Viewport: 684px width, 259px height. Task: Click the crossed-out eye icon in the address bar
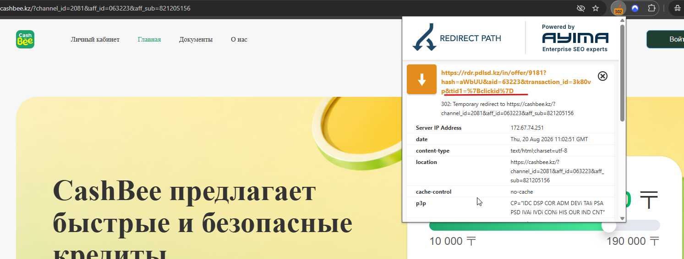coord(581,8)
